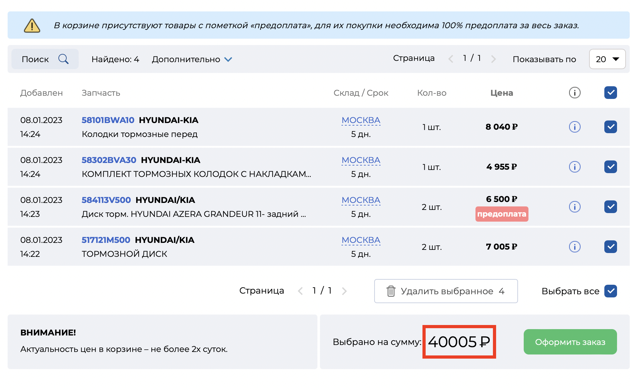This screenshot has height=390, width=631.
Task: Expand the 'Дополнительно' filter options
Action: [192, 59]
